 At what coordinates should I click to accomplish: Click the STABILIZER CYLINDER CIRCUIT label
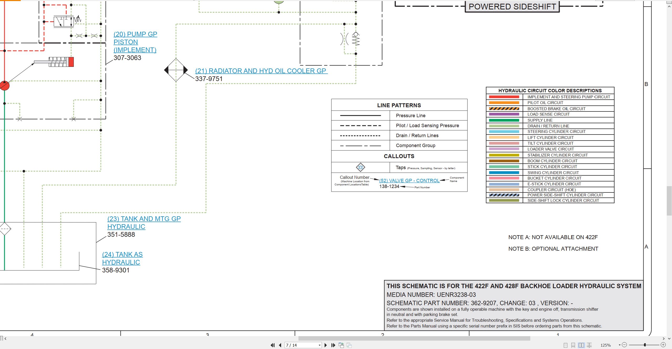558,155
